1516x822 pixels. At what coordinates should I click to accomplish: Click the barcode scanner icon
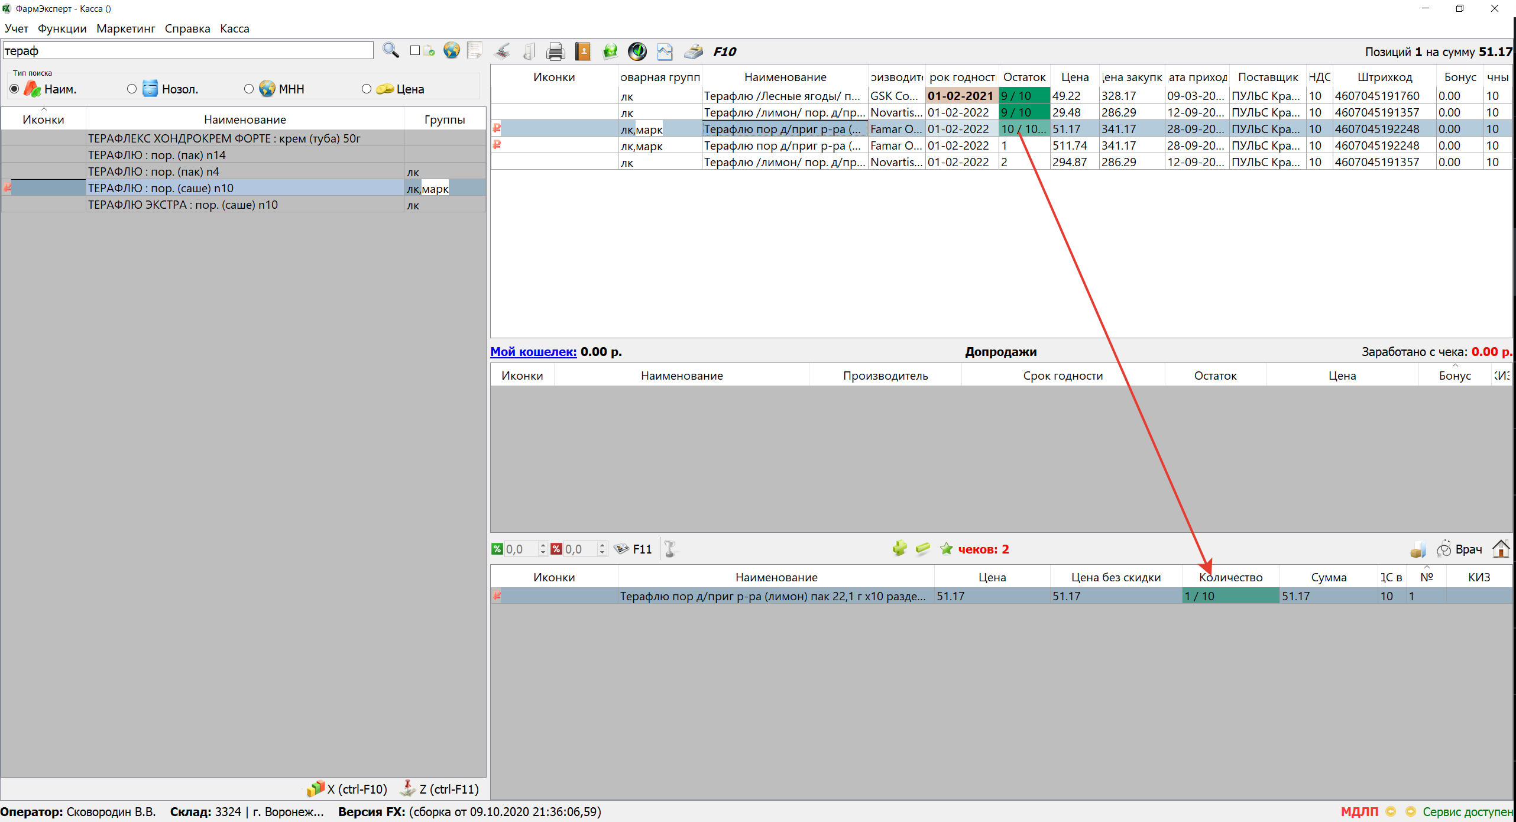coord(503,52)
